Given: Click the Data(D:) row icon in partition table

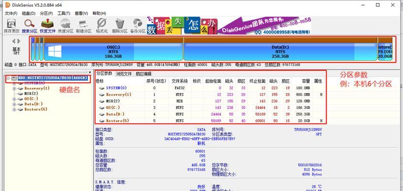Looking at the screenshot, I should click(102, 114).
